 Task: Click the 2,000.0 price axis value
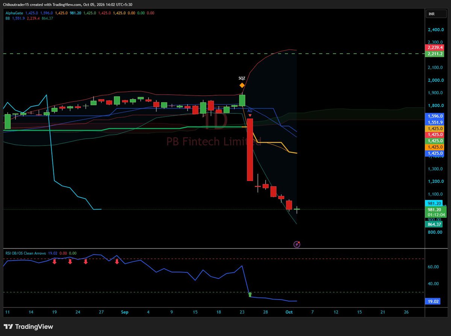pos(436,80)
